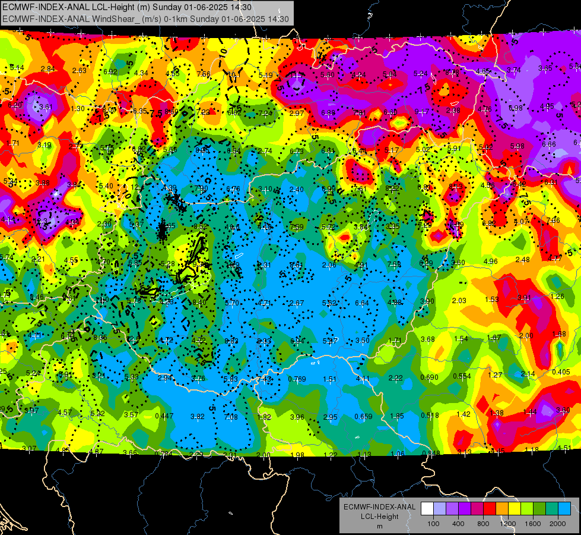This screenshot has width=581, height=535.
Task: Click the teal legend swatch
Action: [552, 509]
